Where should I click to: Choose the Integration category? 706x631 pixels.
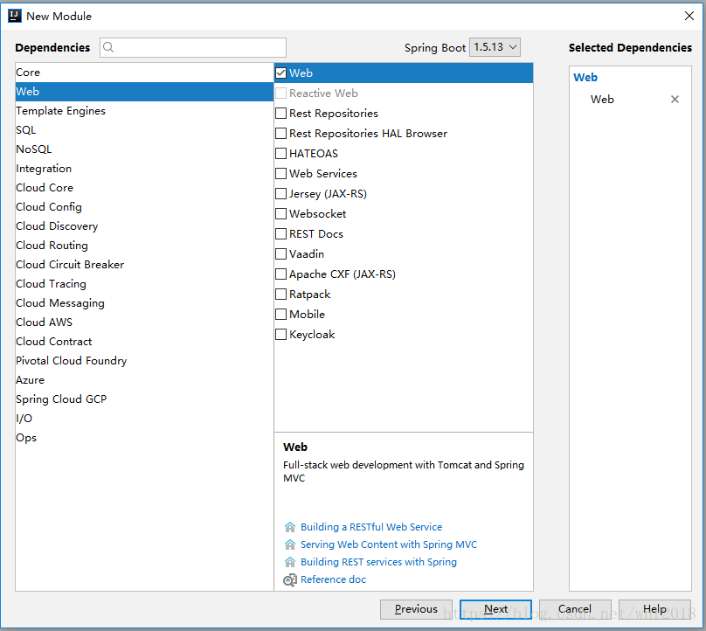pos(144,169)
